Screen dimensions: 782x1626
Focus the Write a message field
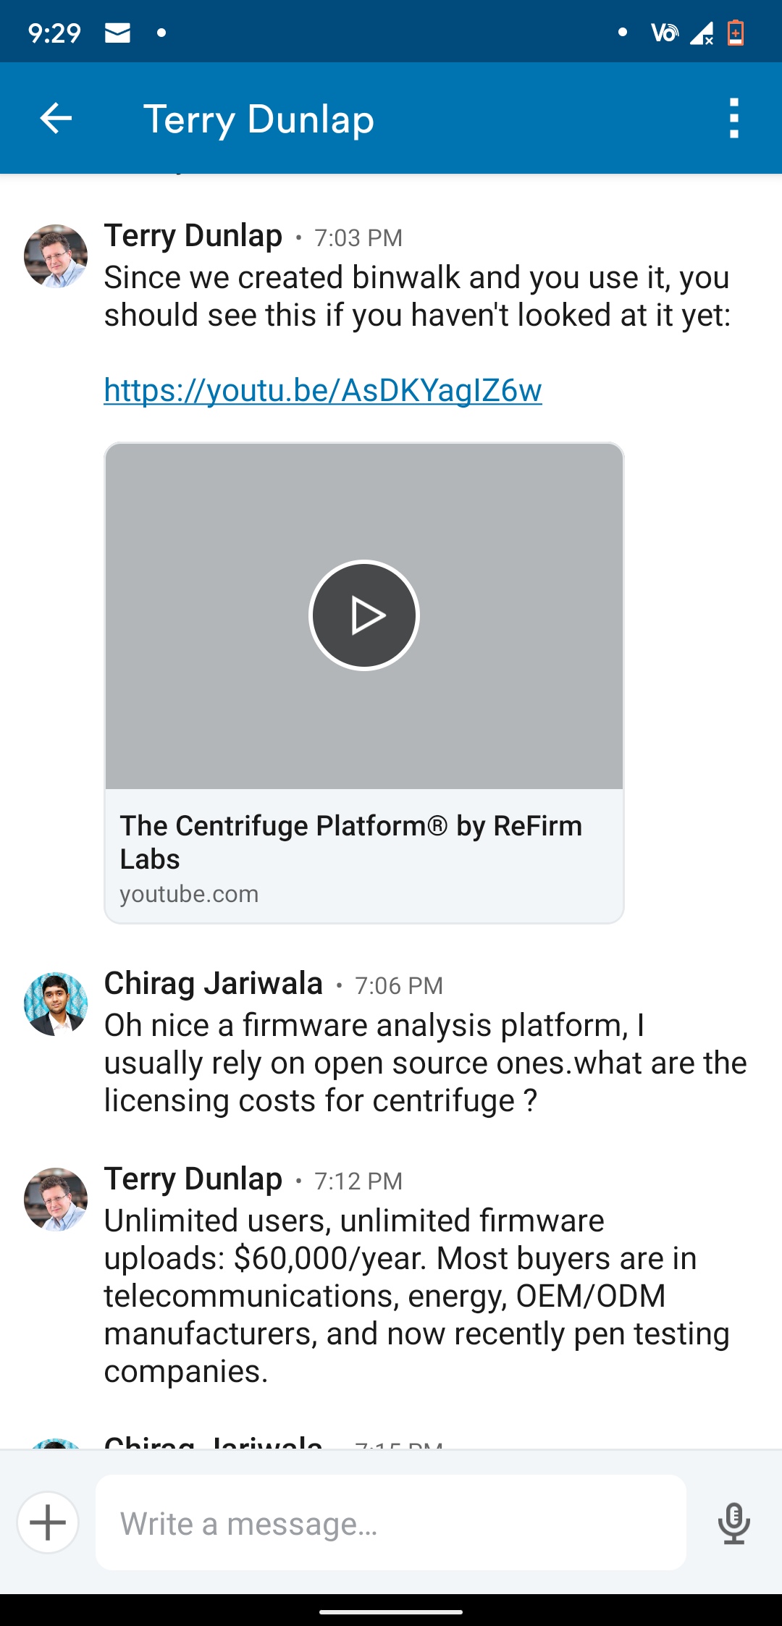[391, 1522]
